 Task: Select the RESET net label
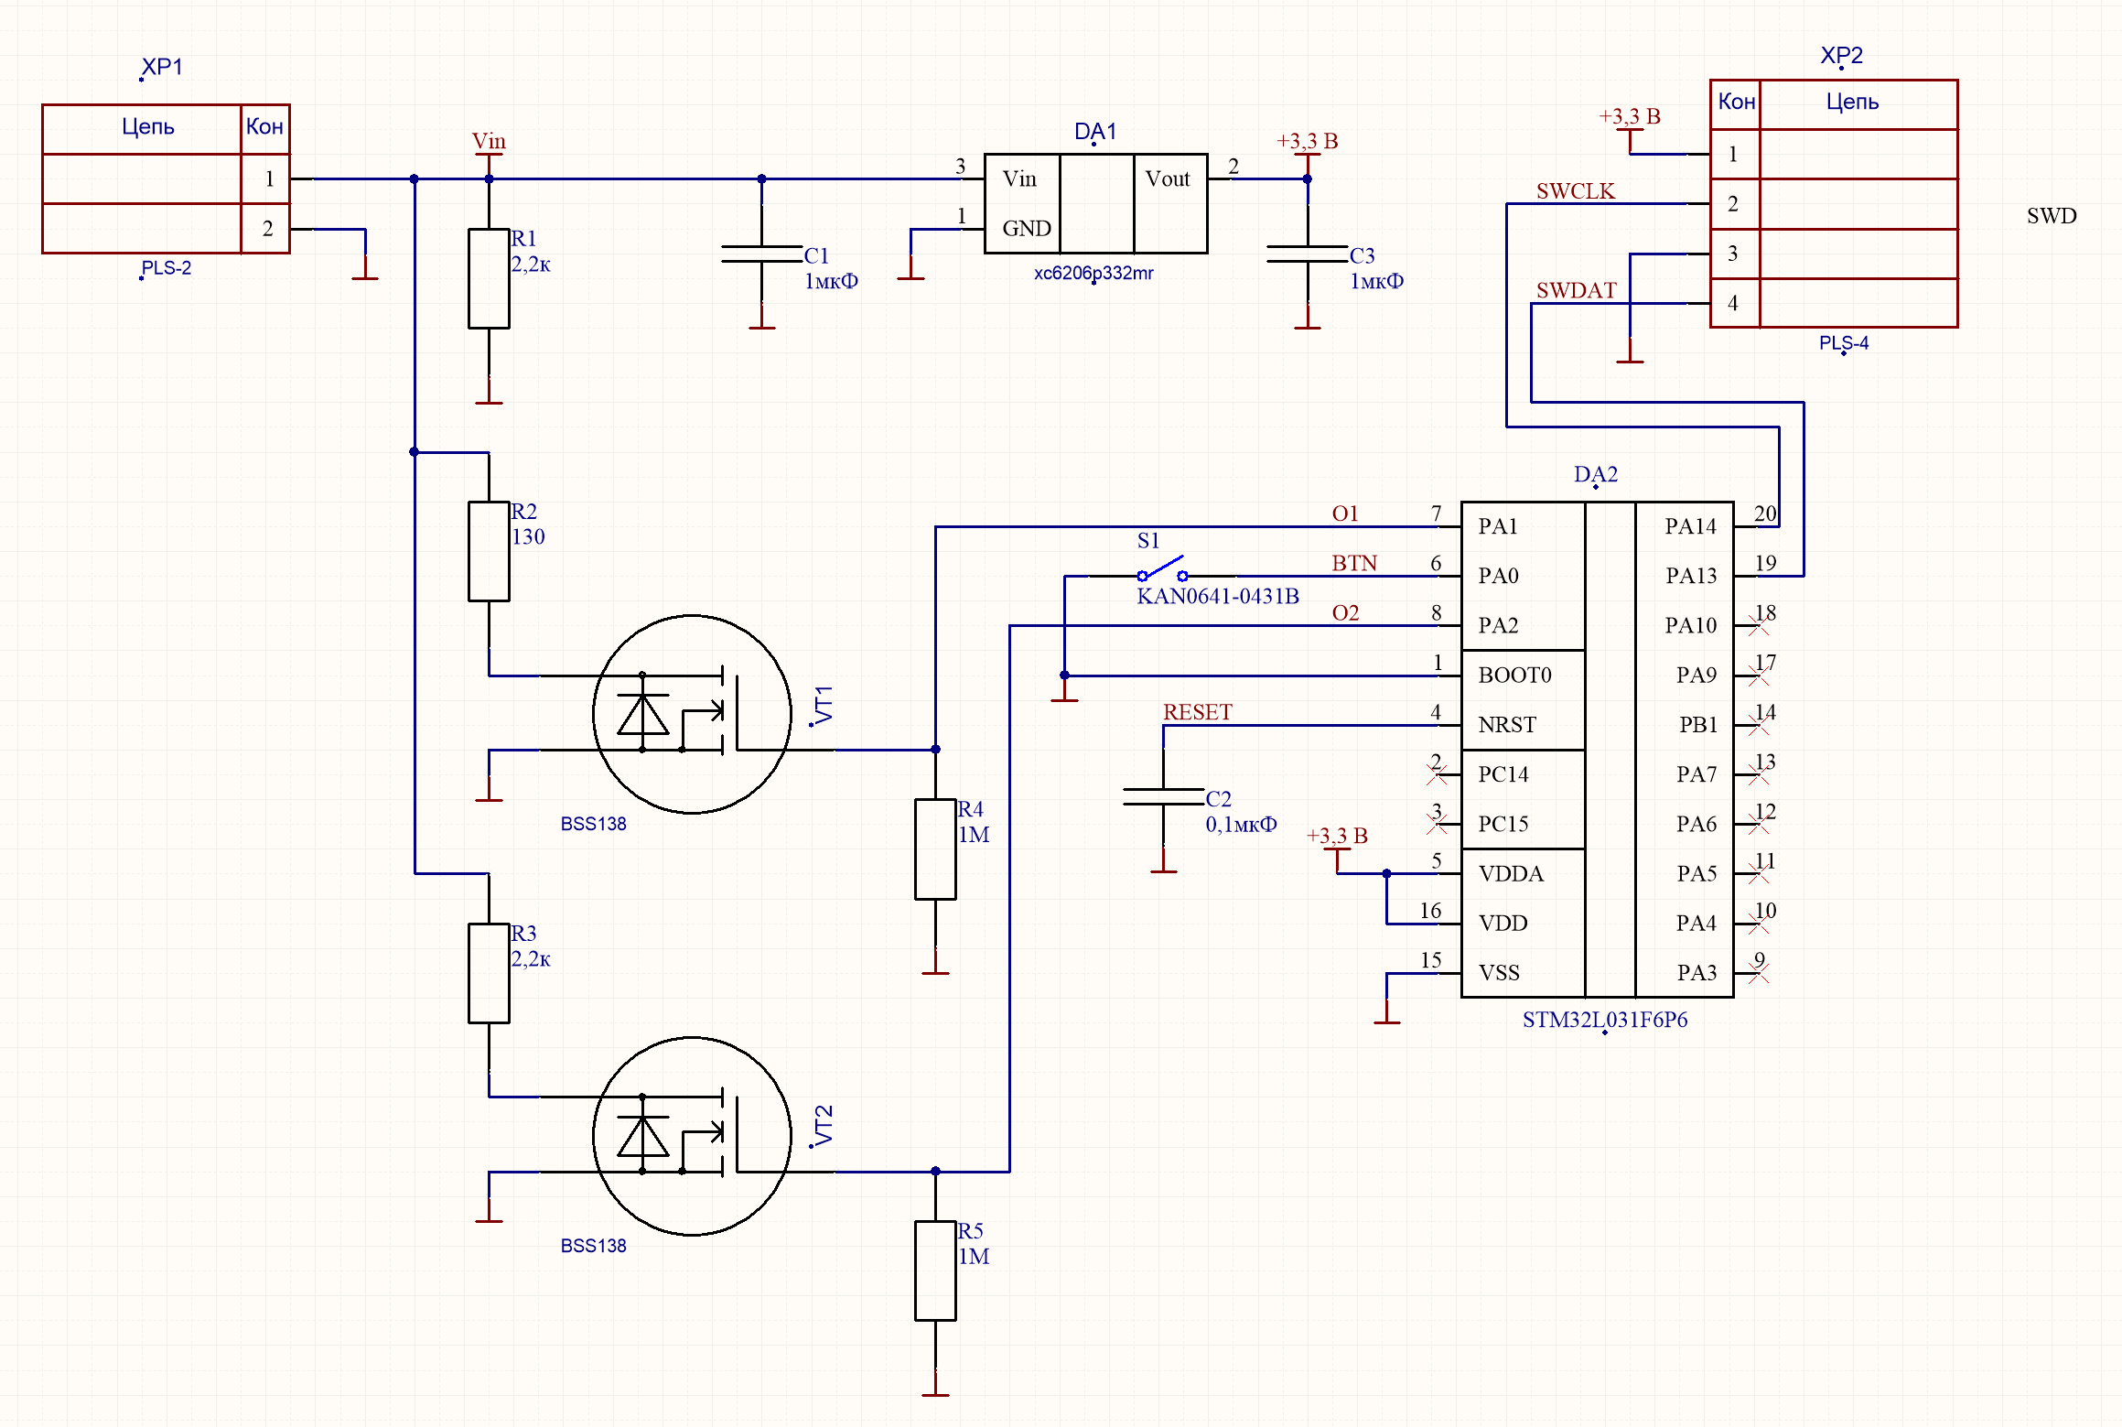pos(1197,712)
